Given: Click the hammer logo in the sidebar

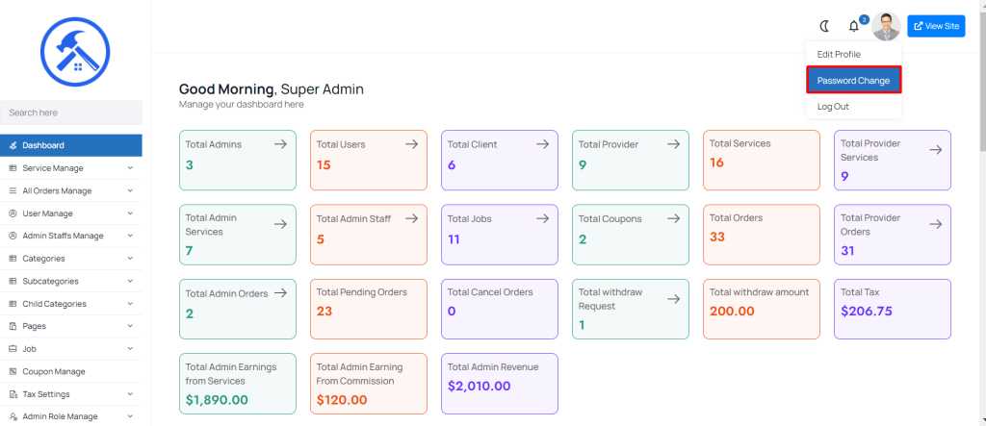Looking at the screenshot, I should pos(75,52).
